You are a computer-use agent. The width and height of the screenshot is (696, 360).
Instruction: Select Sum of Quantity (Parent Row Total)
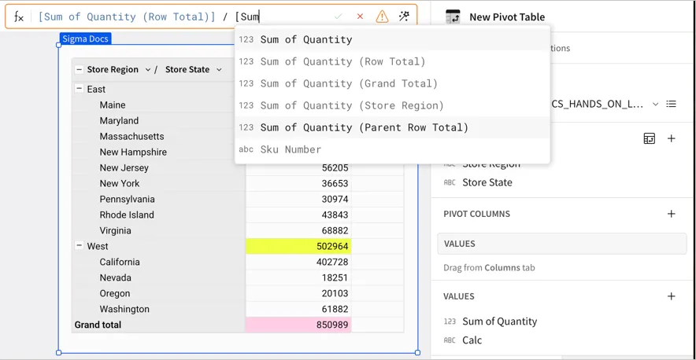392,127
